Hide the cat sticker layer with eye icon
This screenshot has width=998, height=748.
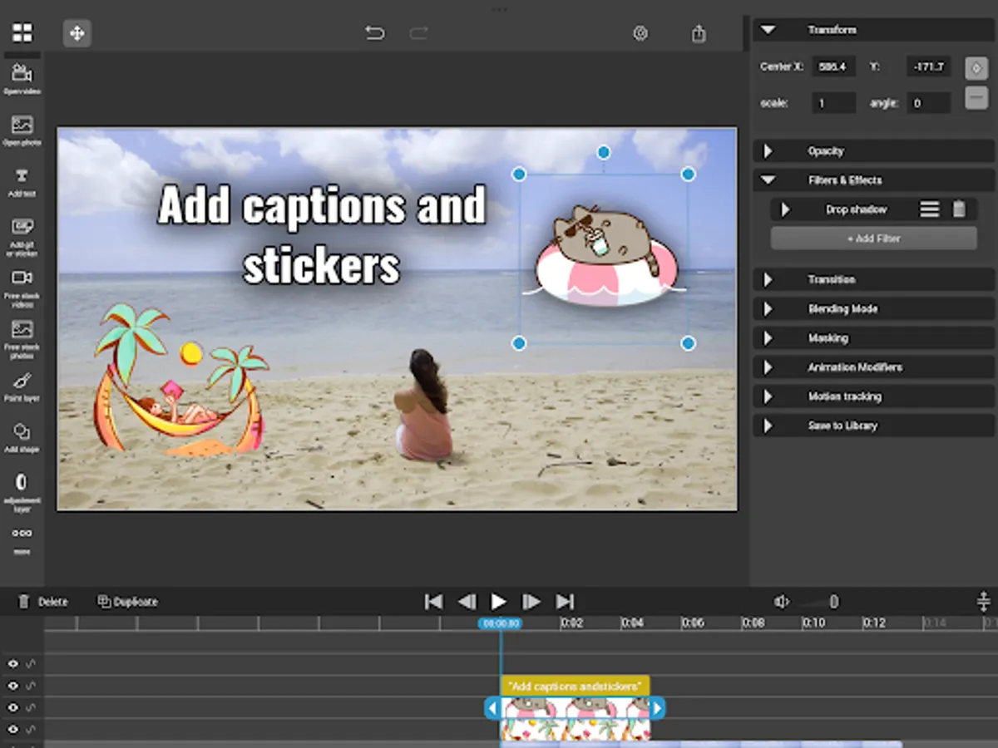tap(13, 707)
